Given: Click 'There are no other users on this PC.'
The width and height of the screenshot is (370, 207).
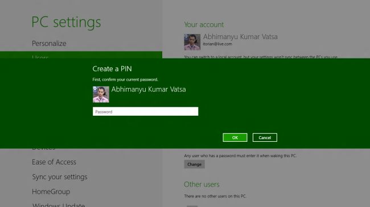Looking at the screenshot, I should pos(215,196).
